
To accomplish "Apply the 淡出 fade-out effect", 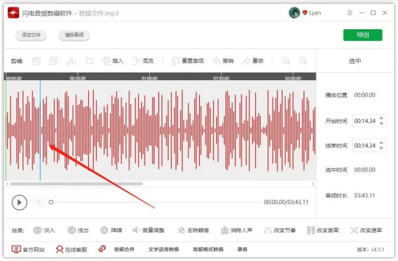I will 78,230.
